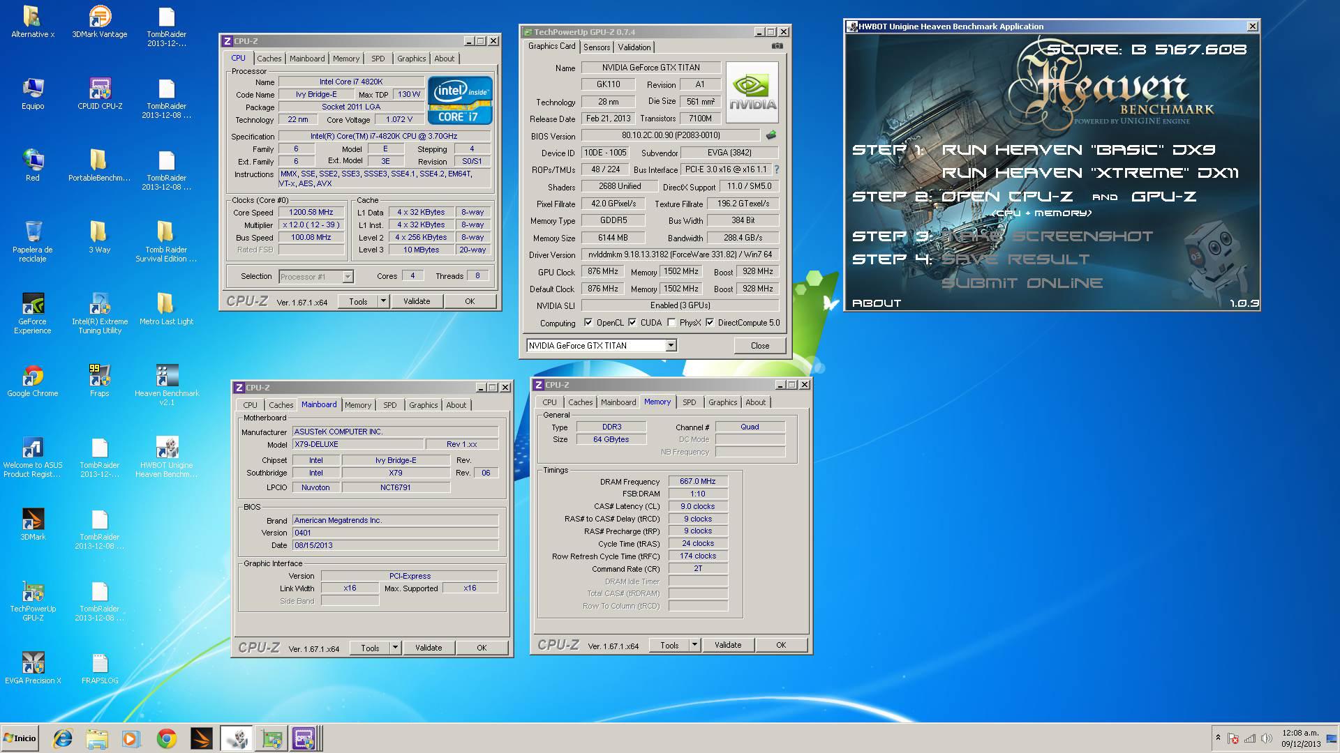The height and width of the screenshot is (753, 1340).
Task: Click the Bus Interface question mark icon
Action: pyautogui.click(x=776, y=169)
